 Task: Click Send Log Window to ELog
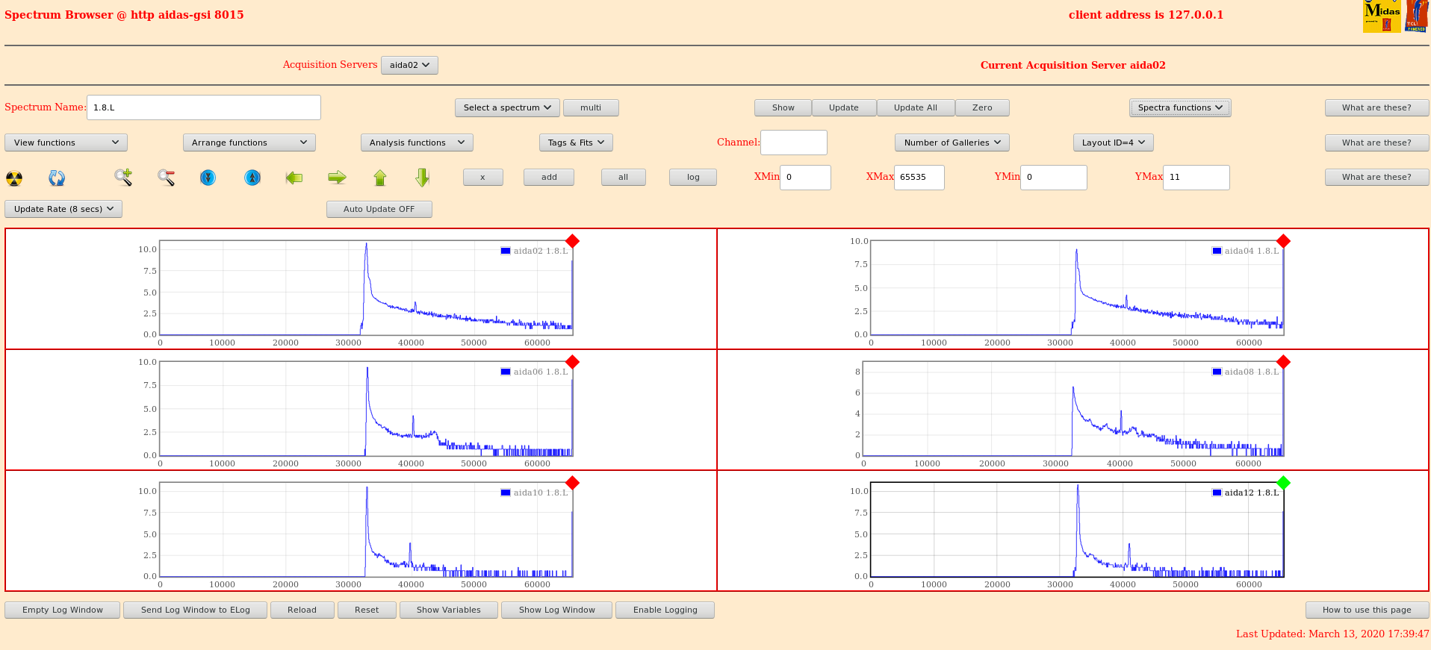coord(196,610)
